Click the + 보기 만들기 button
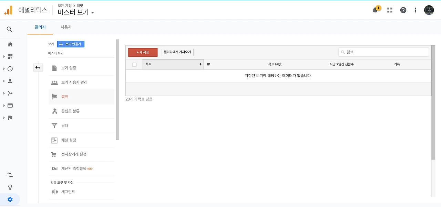The width and height of the screenshot is (441, 207). [x=71, y=44]
